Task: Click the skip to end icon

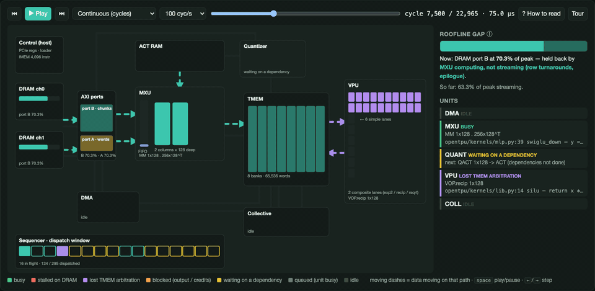Action: pos(62,14)
